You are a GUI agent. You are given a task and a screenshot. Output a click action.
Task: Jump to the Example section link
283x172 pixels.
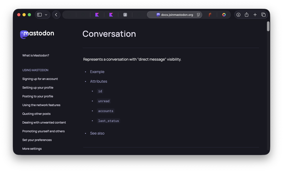click(97, 72)
